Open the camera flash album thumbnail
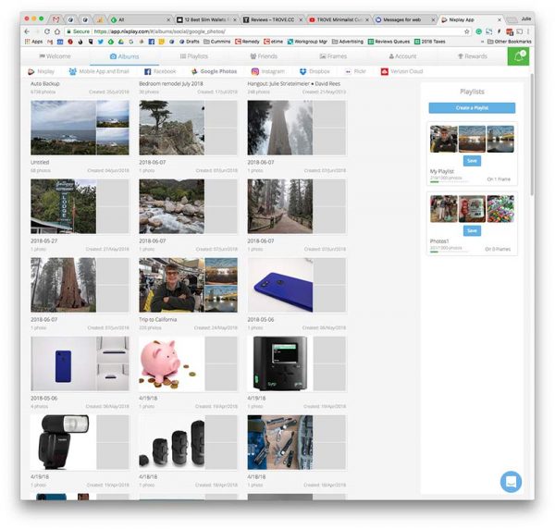Screen dimensions: 555x529 (x=80, y=442)
